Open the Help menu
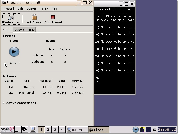The height and width of the screenshot is (134, 178). point(54,9)
